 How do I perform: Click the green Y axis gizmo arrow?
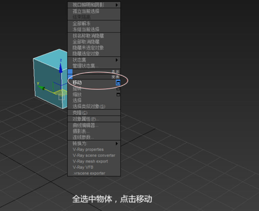pyautogui.click(x=43, y=88)
